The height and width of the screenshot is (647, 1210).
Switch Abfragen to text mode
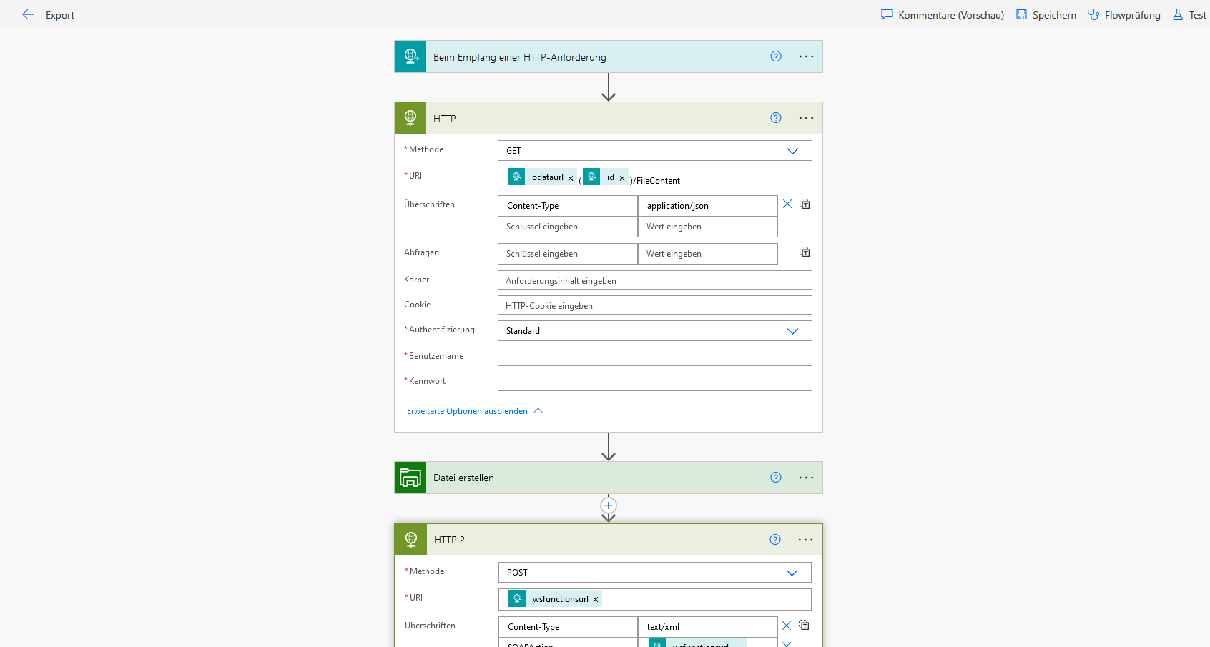coord(805,252)
